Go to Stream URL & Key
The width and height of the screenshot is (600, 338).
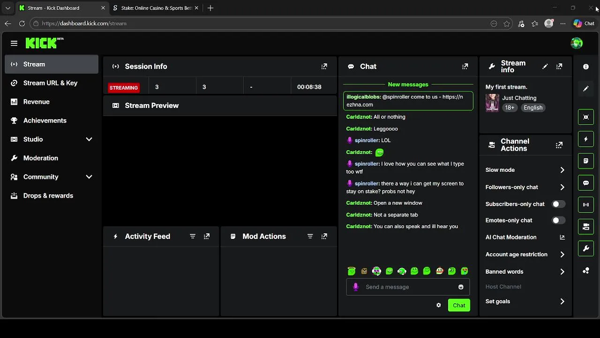pos(52,83)
